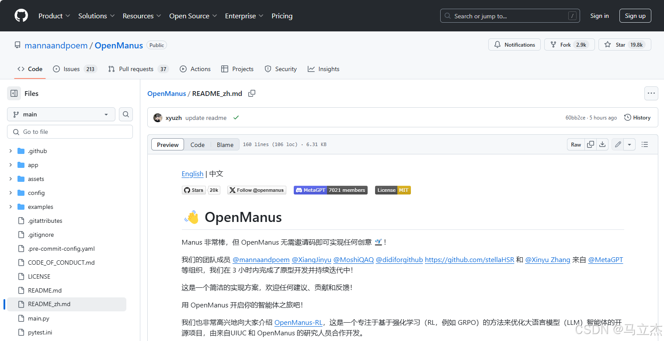Expand the config folder chevron

[x=10, y=193]
